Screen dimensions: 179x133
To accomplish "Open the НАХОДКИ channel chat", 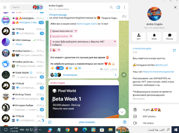I will click(x=23, y=20).
